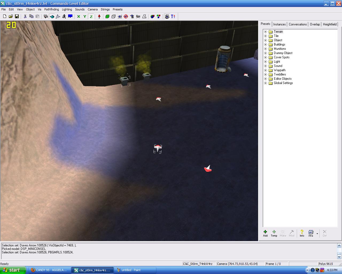The width and height of the screenshot is (342, 274).
Task: Select the running character walkthrough icon
Action: [x=64, y=17]
